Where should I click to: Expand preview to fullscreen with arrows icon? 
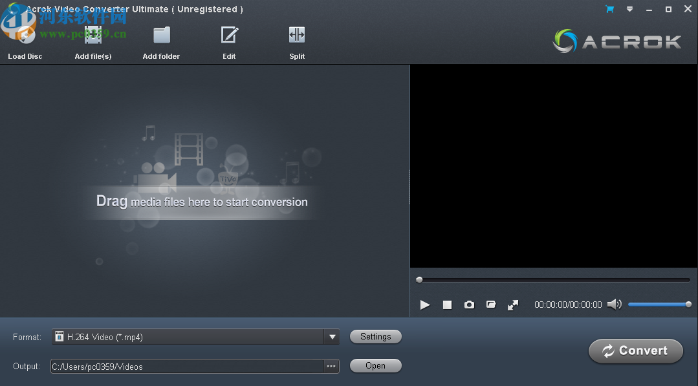point(513,305)
